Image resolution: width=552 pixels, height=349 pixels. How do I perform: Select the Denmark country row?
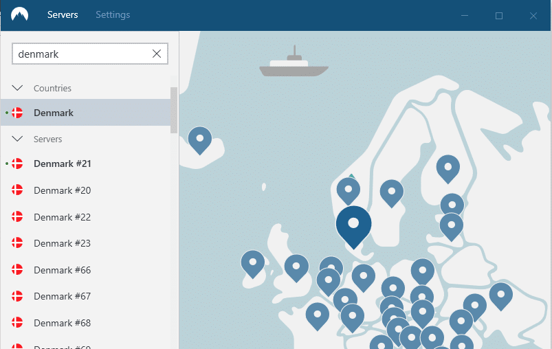click(85, 113)
